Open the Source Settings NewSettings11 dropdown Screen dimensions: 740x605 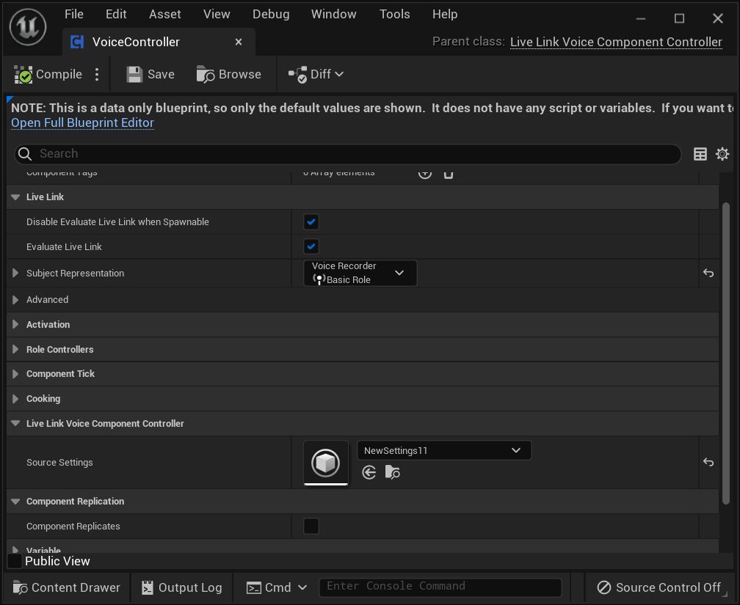coord(443,450)
